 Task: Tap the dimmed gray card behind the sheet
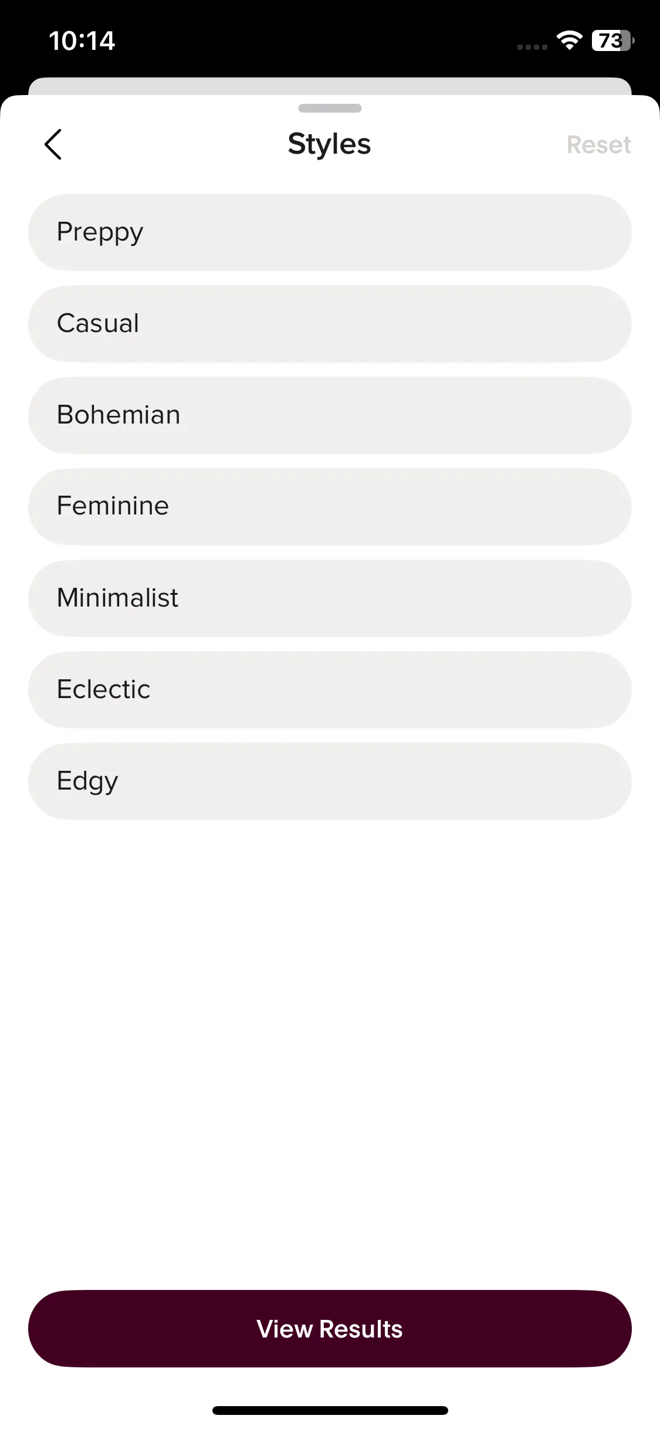point(330,86)
